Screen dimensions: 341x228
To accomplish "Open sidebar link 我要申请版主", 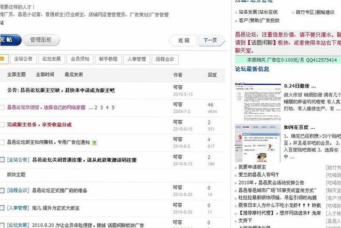I will 252,167.
